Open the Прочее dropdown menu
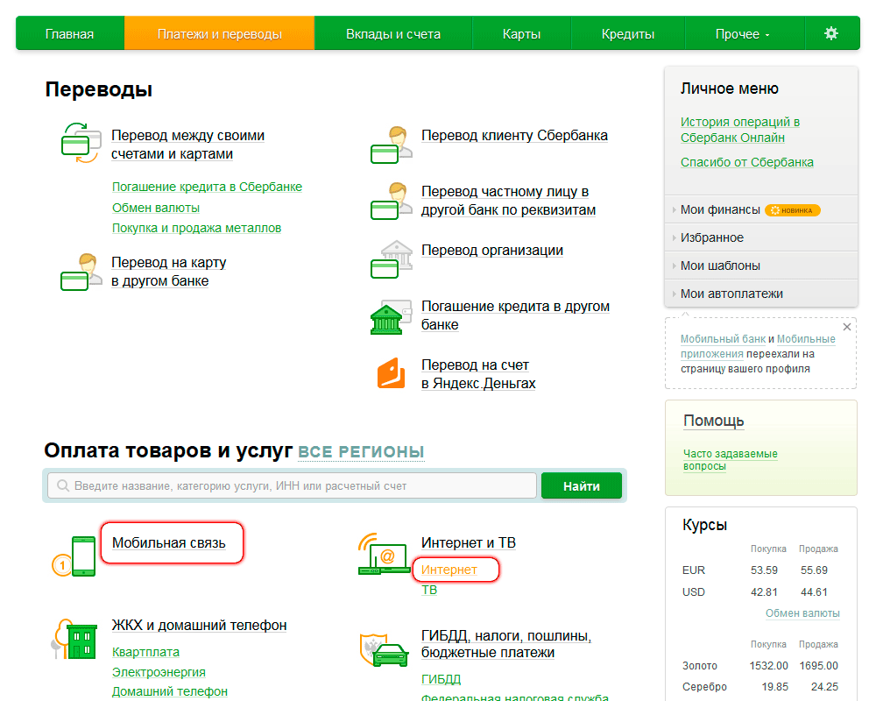This screenshot has width=876, height=701. coord(740,32)
